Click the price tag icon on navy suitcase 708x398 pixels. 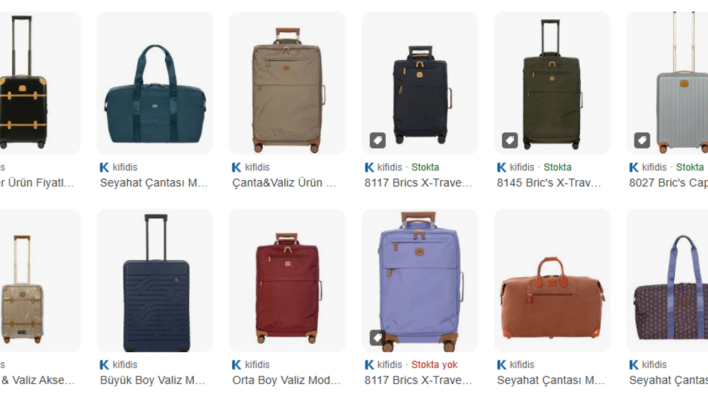pyautogui.click(x=378, y=140)
